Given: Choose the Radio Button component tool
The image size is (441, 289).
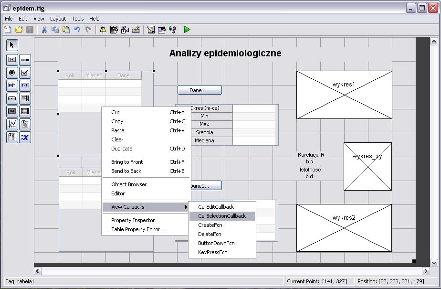Looking at the screenshot, I should tap(12, 73).
